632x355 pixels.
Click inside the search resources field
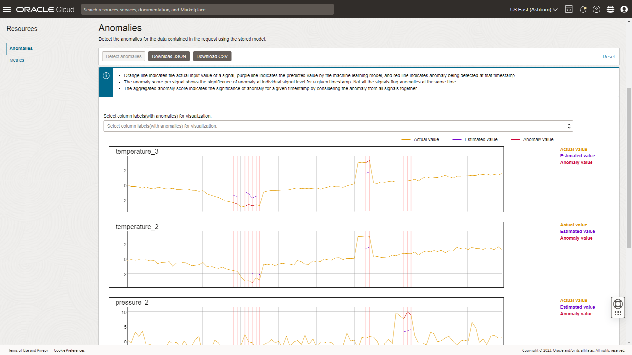click(x=207, y=9)
